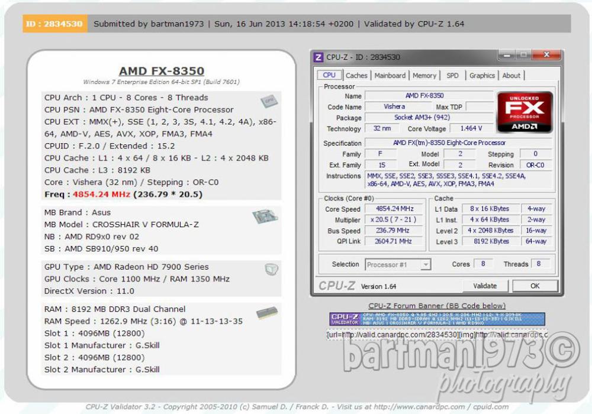Click the Cores count field
592x414 pixels.
(483, 264)
